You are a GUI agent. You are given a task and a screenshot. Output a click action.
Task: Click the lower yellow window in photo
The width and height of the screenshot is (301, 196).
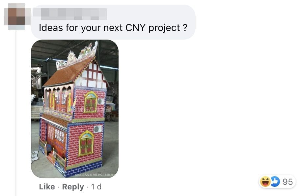pos(87,143)
